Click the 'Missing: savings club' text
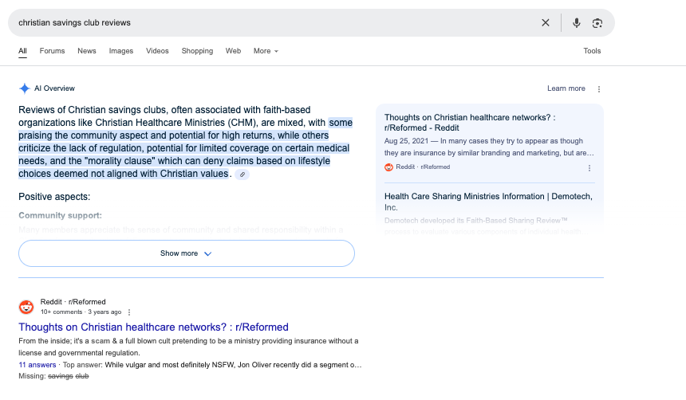686x400 pixels. 53,376
